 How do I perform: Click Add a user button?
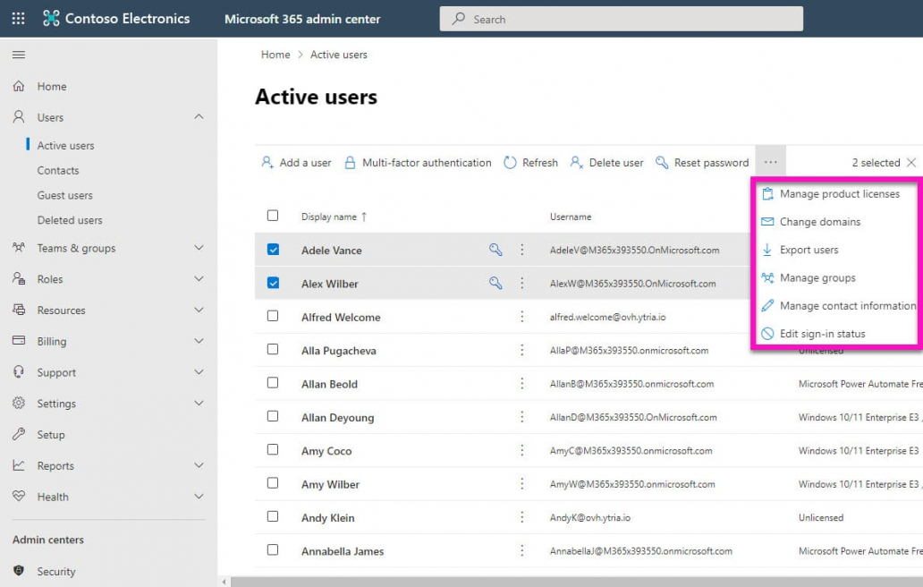tap(296, 163)
